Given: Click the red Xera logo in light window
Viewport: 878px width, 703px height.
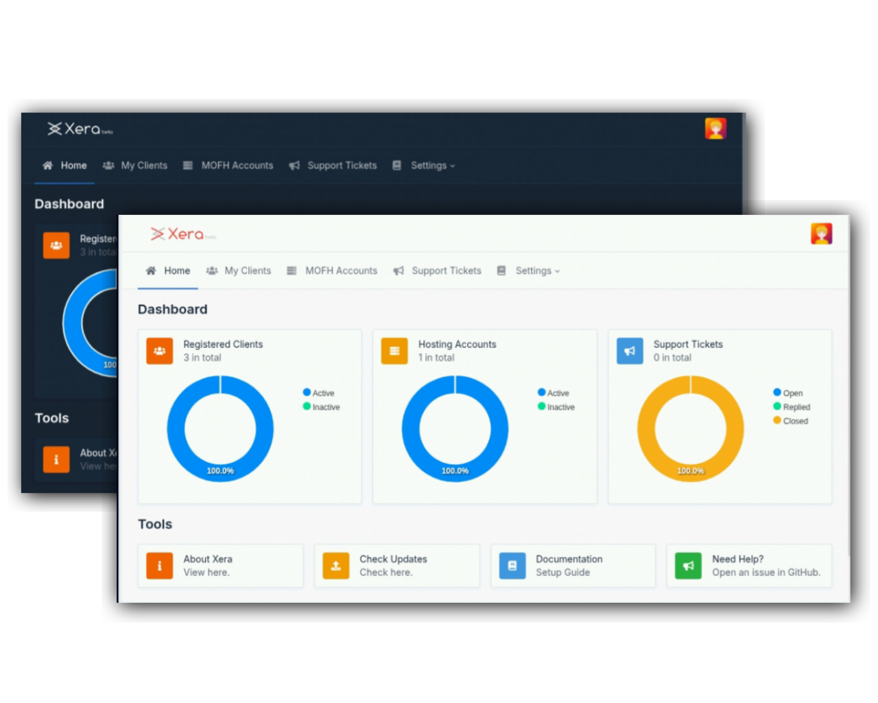Looking at the screenshot, I should pyautogui.click(x=178, y=234).
